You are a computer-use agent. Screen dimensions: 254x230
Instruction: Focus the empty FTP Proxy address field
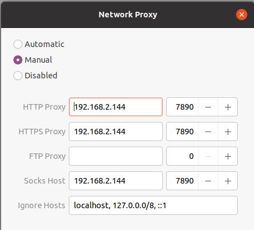coord(116,156)
